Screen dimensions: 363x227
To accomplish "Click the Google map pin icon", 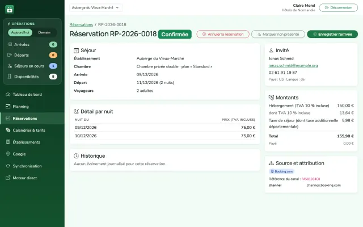I will [x=8, y=154].
